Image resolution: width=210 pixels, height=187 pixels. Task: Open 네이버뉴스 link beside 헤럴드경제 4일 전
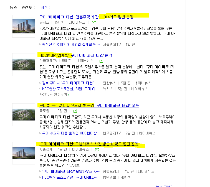tap(146, 171)
